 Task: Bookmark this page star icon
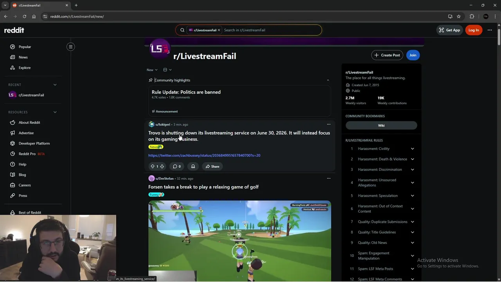[459, 16]
